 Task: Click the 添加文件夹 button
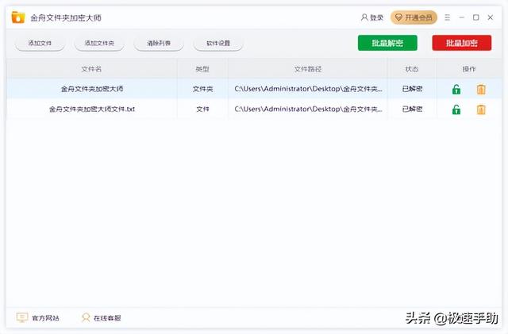pos(99,43)
